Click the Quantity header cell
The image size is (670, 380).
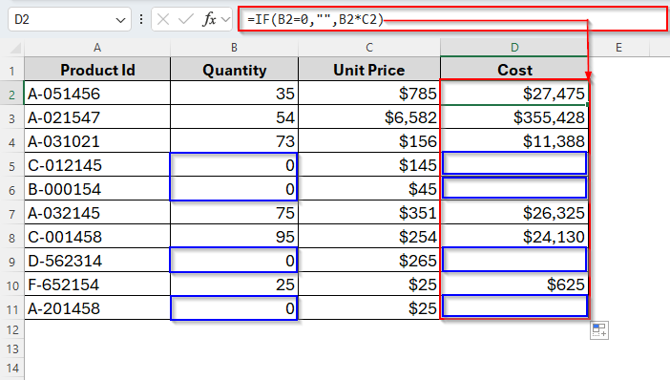(x=234, y=70)
